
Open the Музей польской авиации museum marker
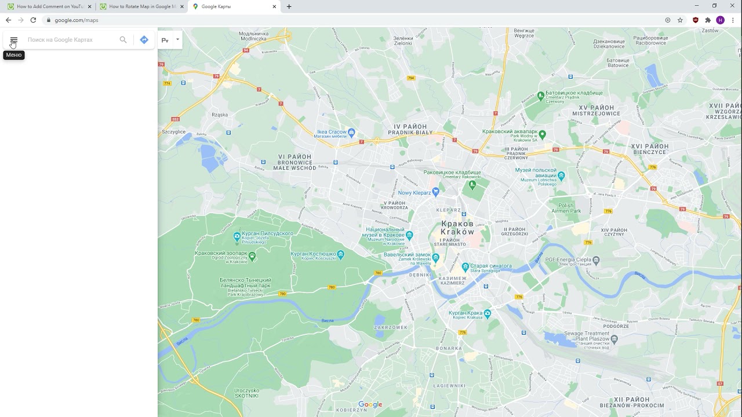point(561,175)
